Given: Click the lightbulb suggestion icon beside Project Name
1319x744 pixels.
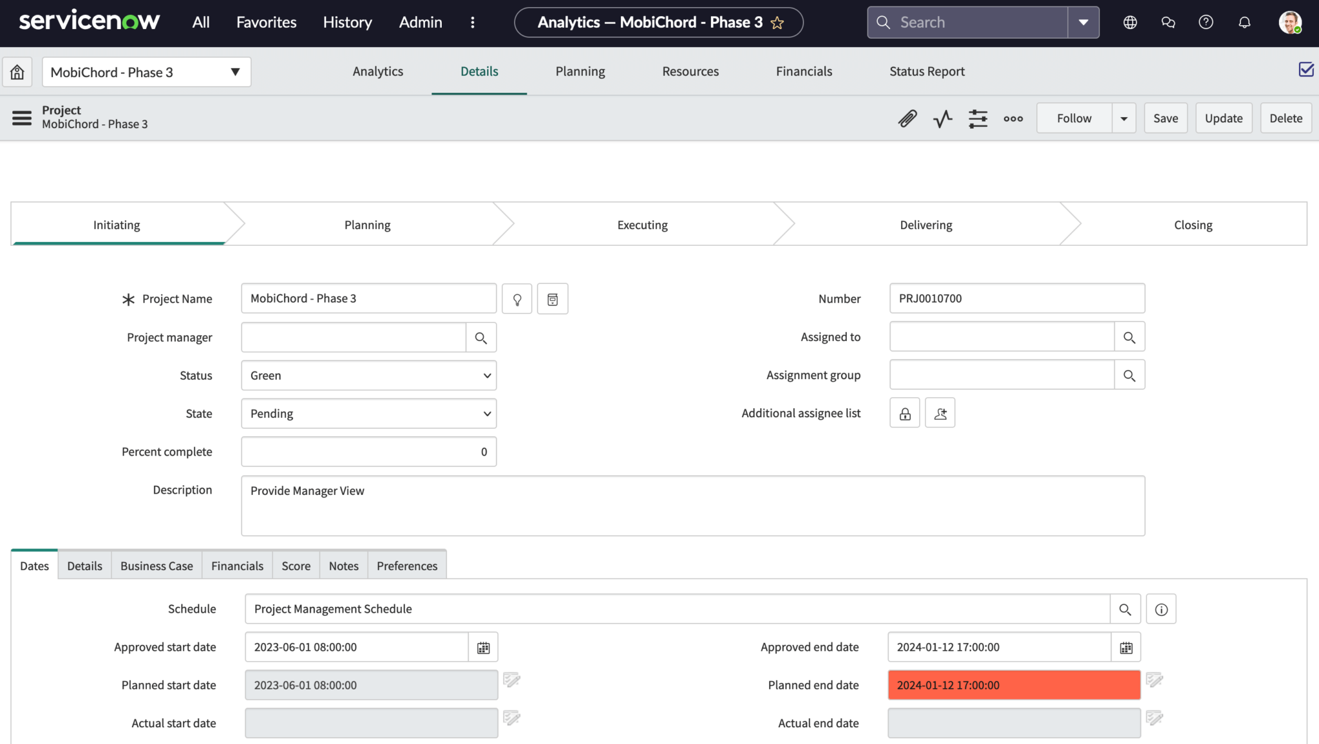Looking at the screenshot, I should coord(517,299).
